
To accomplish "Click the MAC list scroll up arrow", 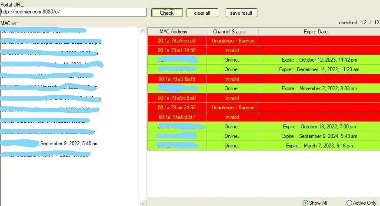I will click(x=143, y=31).
